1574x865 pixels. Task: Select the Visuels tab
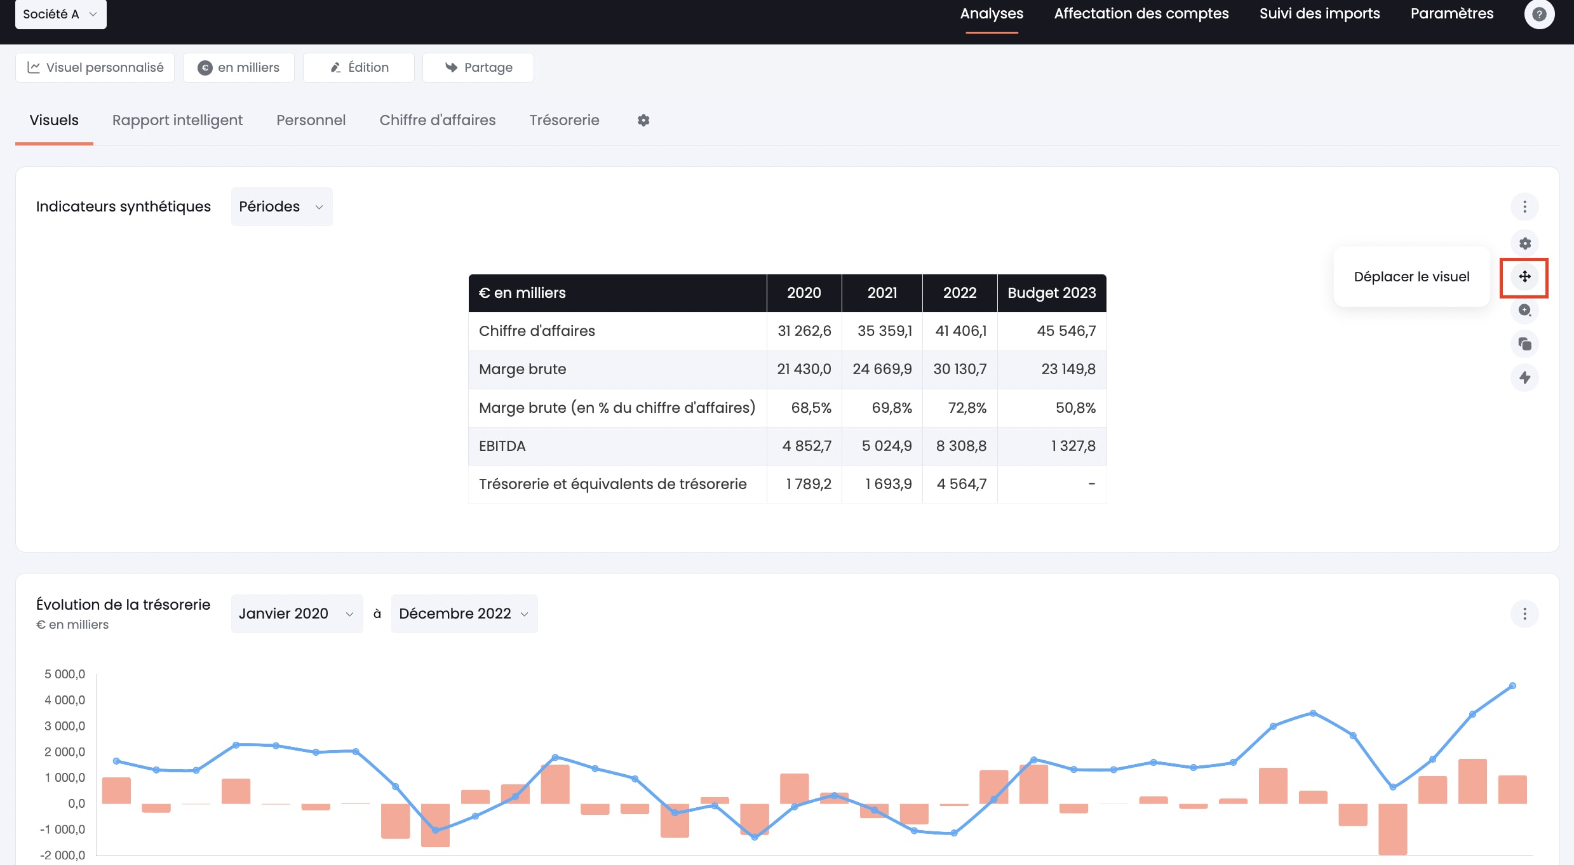click(54, 120)
